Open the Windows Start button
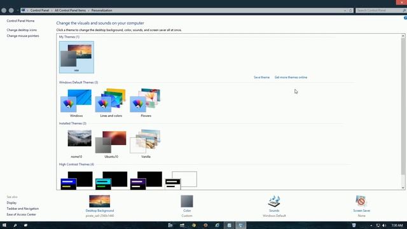The height and width of the screenshot is (229, 407). [4, 225]
